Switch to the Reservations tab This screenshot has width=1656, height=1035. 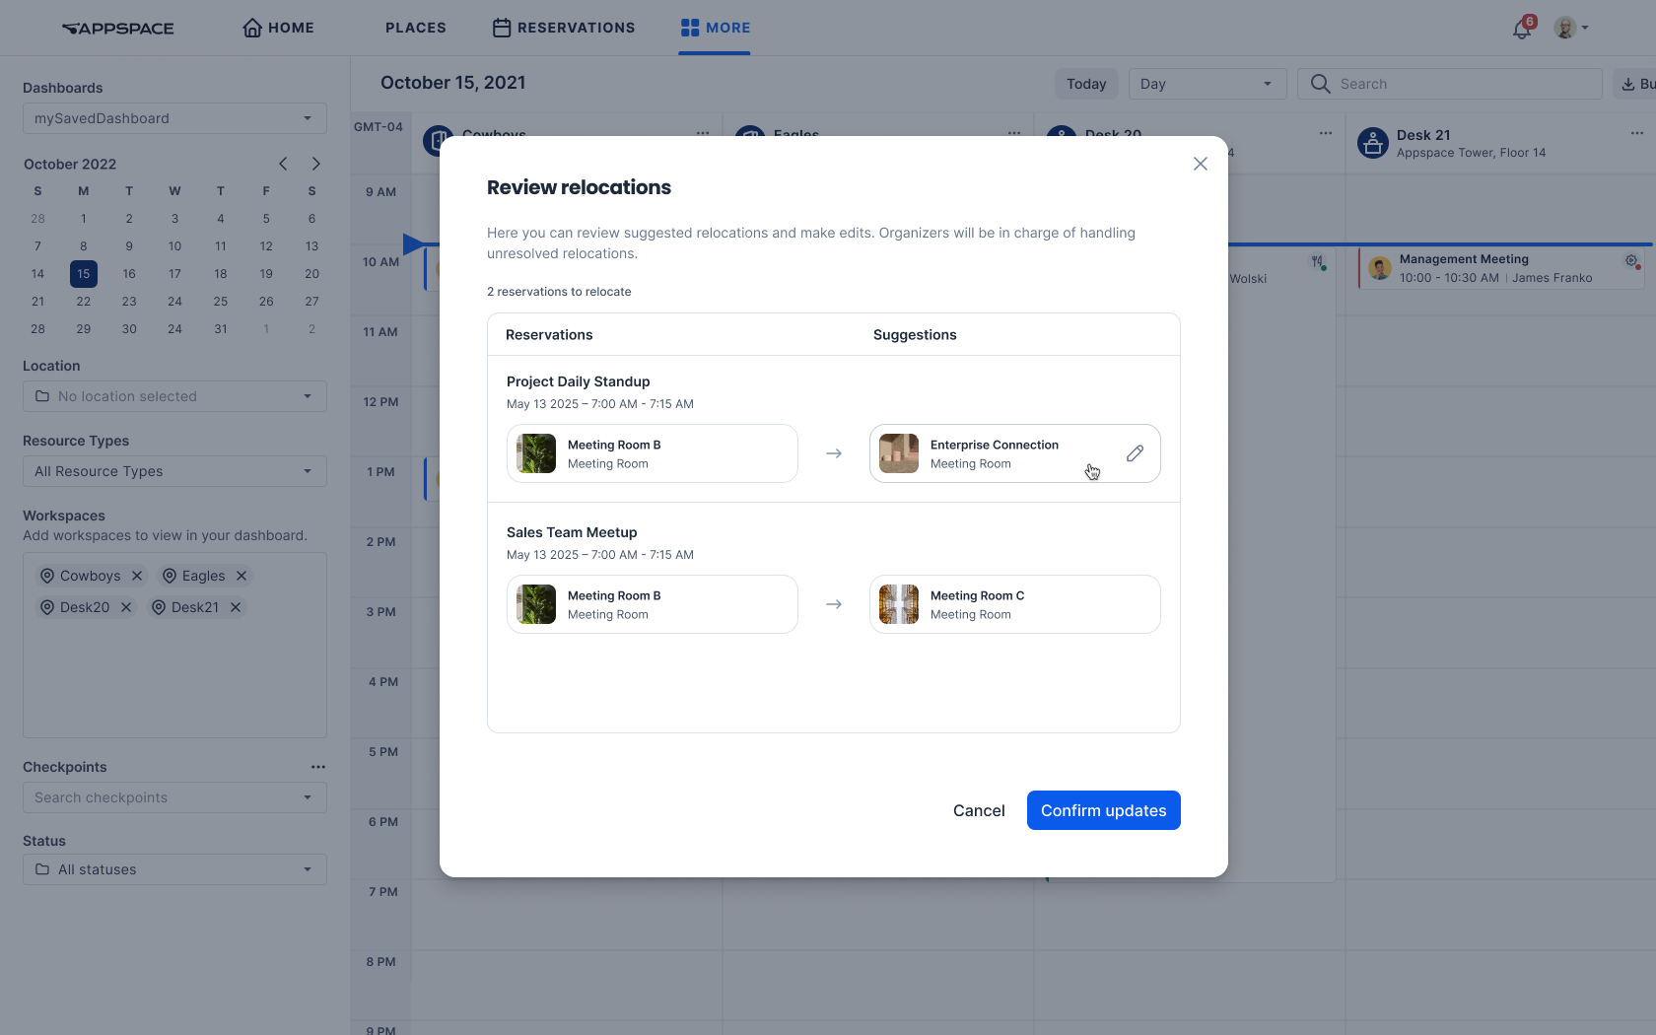(564, 28)
